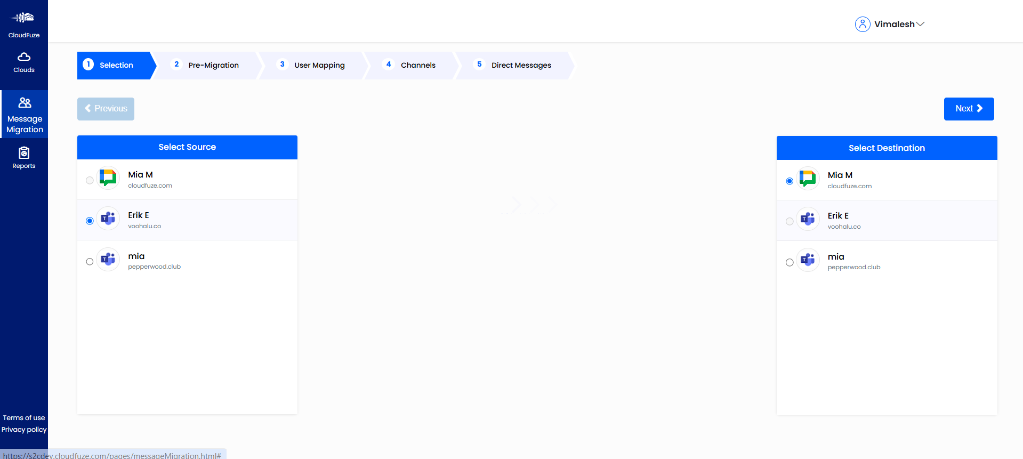The height and width of the screenshot is (459, 1023).
Task: Click Teams icon for Erik E in Source
Action: click(108, 218)
